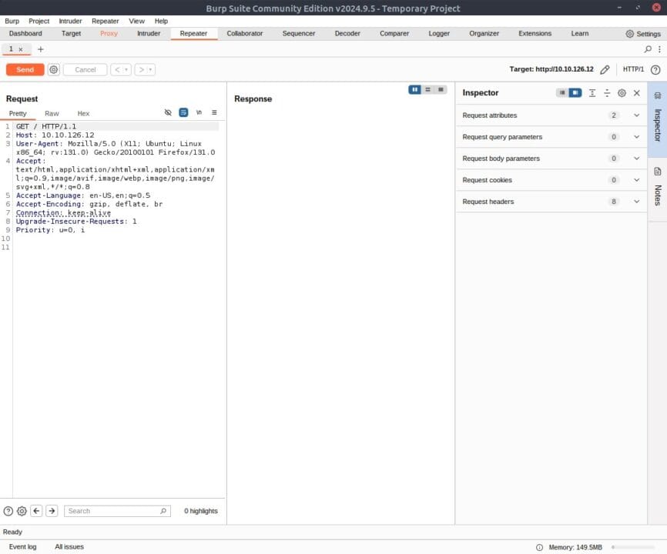
Task: Open the Inspector settings gear
Action: coord(622,93)
